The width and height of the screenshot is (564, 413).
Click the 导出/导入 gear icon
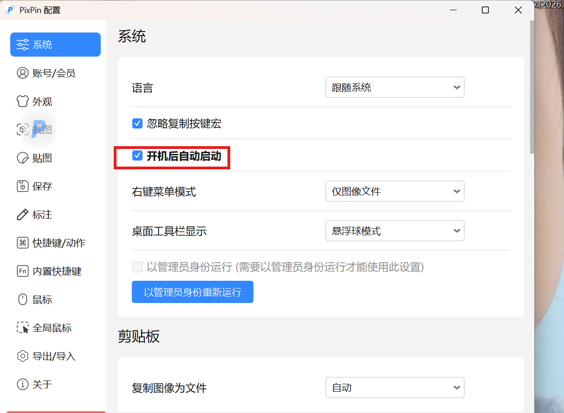(x=23, y=356)
